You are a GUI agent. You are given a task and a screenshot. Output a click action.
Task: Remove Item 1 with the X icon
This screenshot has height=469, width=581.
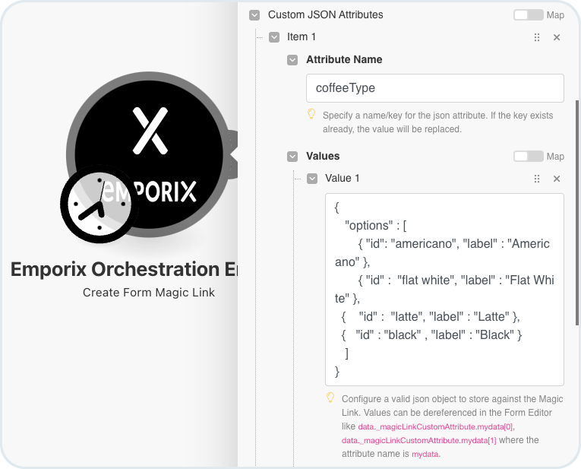557,37
